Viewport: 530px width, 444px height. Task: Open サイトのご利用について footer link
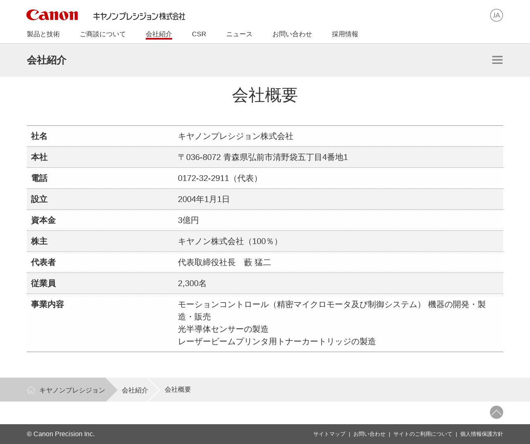[423, 434]
